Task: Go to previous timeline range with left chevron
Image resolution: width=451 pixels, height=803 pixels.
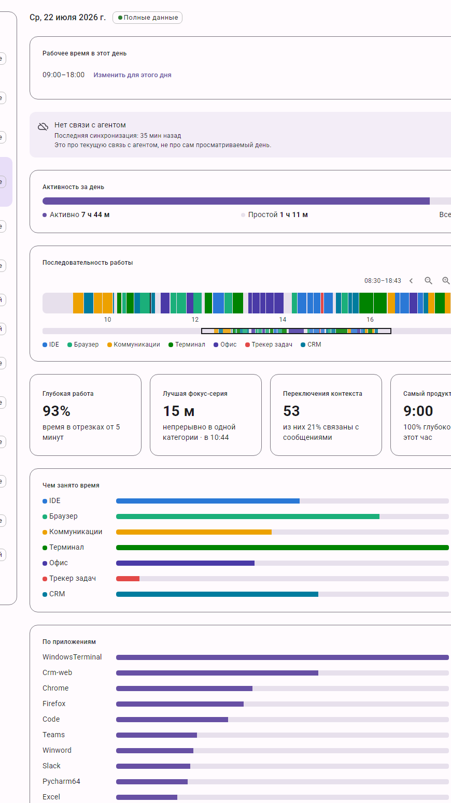Action: point(411,280)
